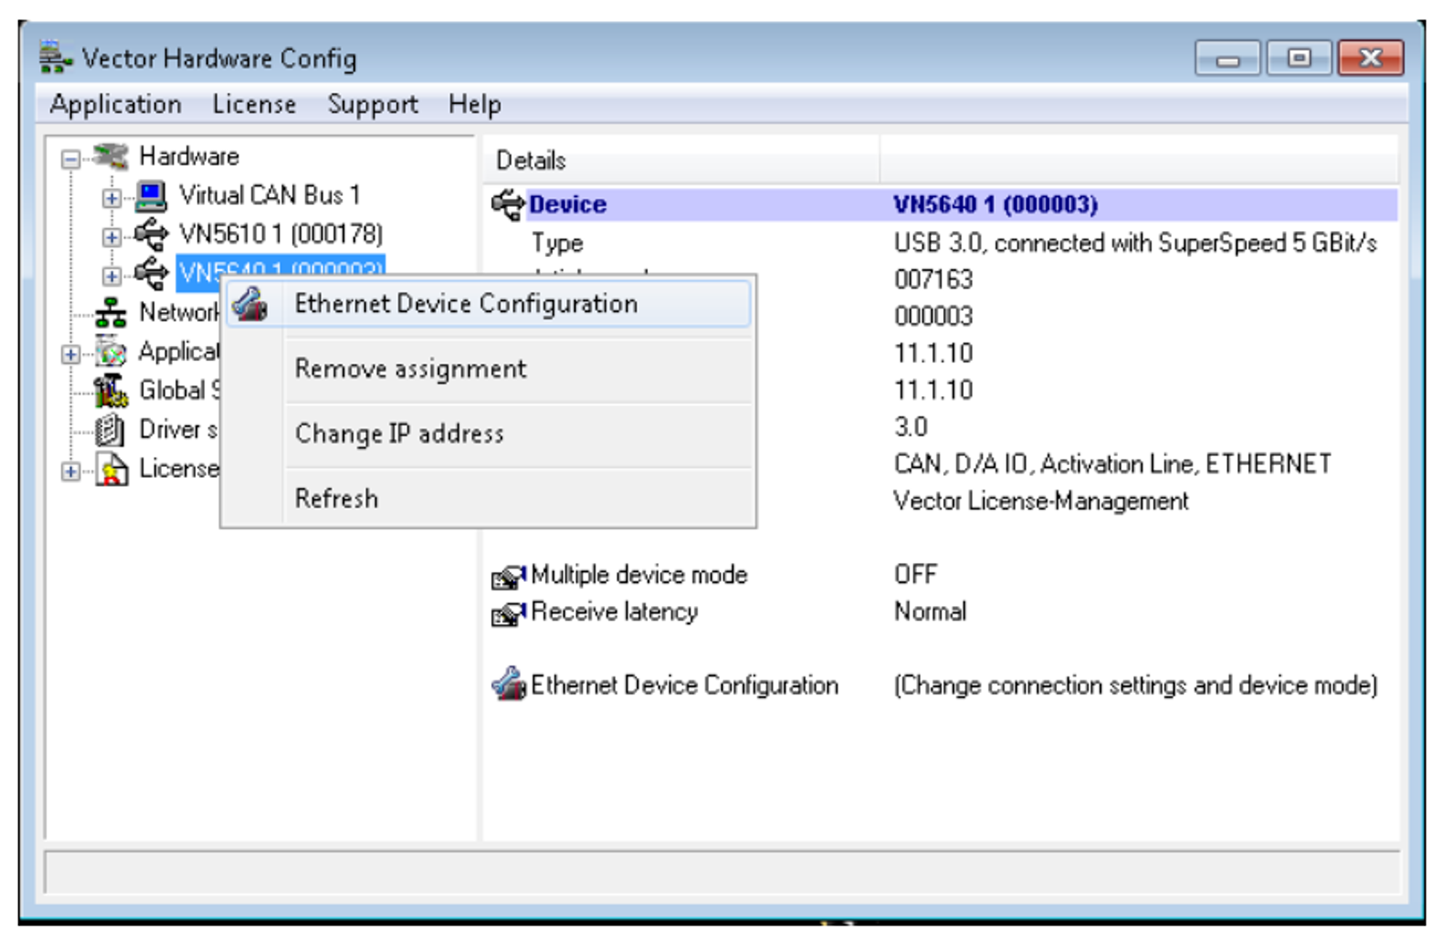
Task: Click the Ethernet Device Configuration row label
Action: tap(684, 685)
